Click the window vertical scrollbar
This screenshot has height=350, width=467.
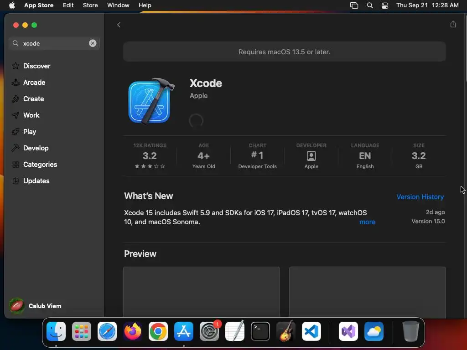pos(465,47)
